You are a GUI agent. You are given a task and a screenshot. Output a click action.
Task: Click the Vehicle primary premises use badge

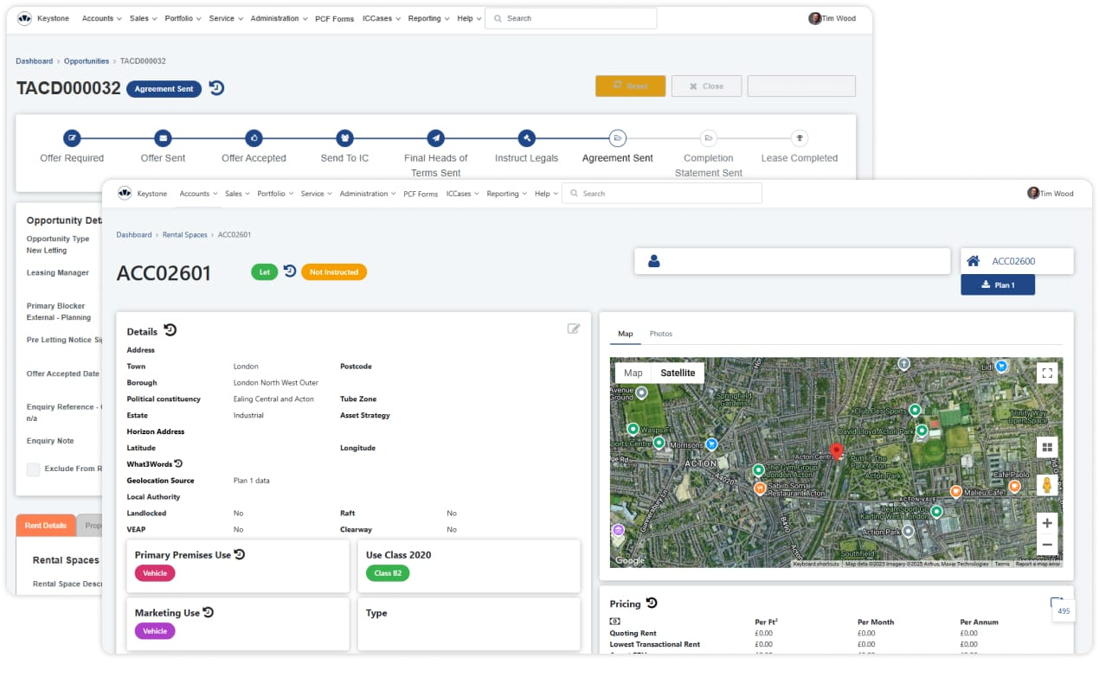pyautogui.click(x=155, y=573)
